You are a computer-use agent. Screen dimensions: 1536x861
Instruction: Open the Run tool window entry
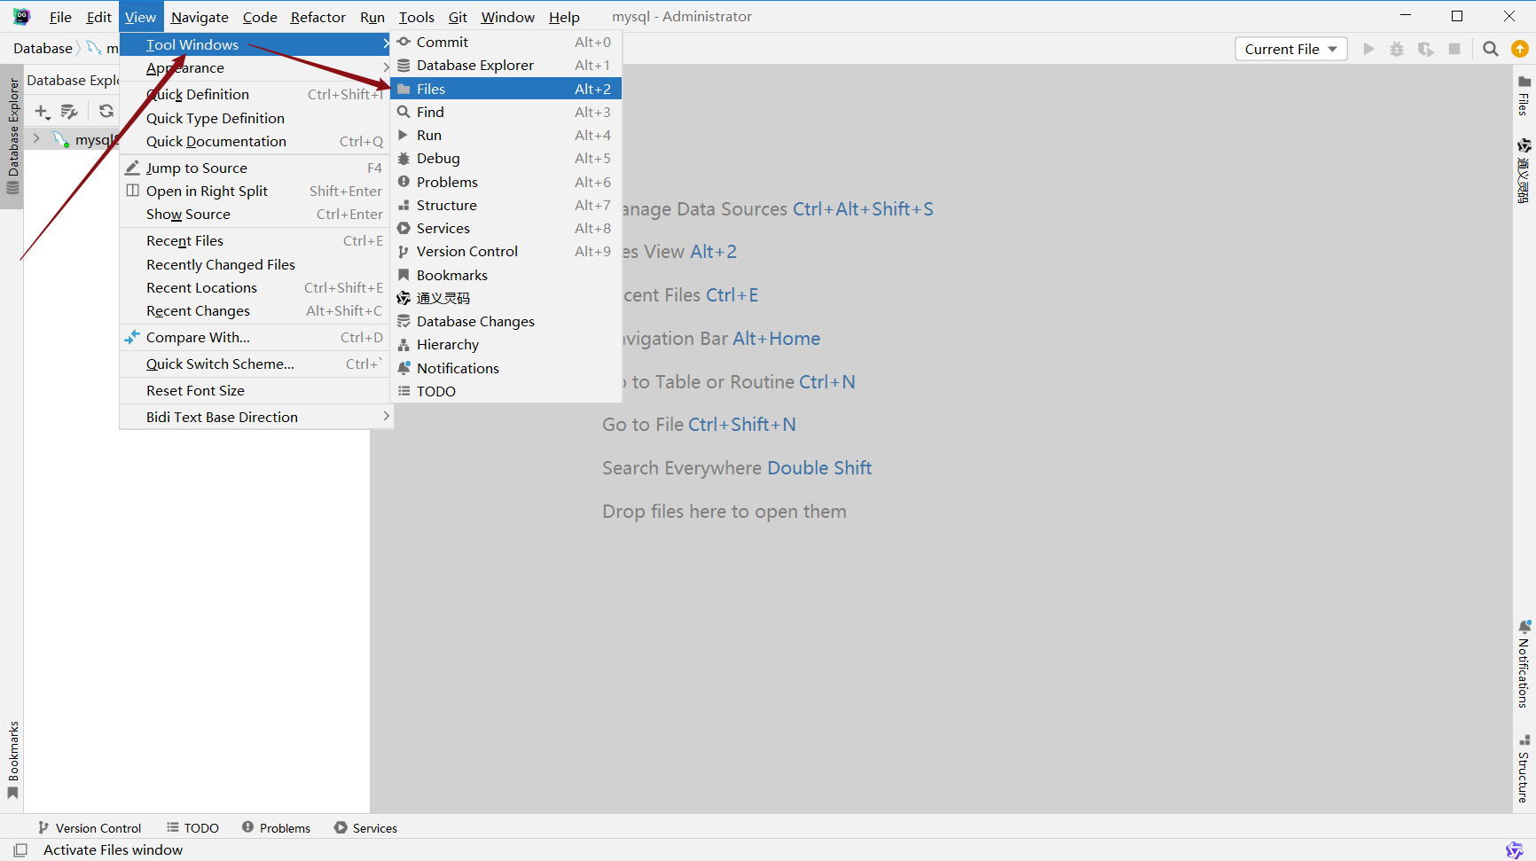coord(505,135)
